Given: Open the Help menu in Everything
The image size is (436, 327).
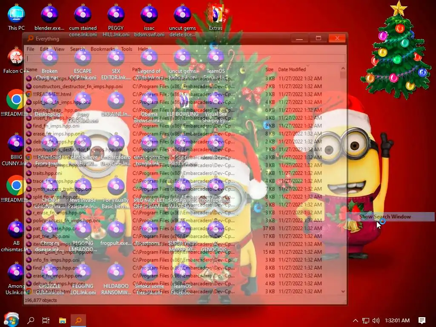Looking at the screenshot, I should pos(143,49).
